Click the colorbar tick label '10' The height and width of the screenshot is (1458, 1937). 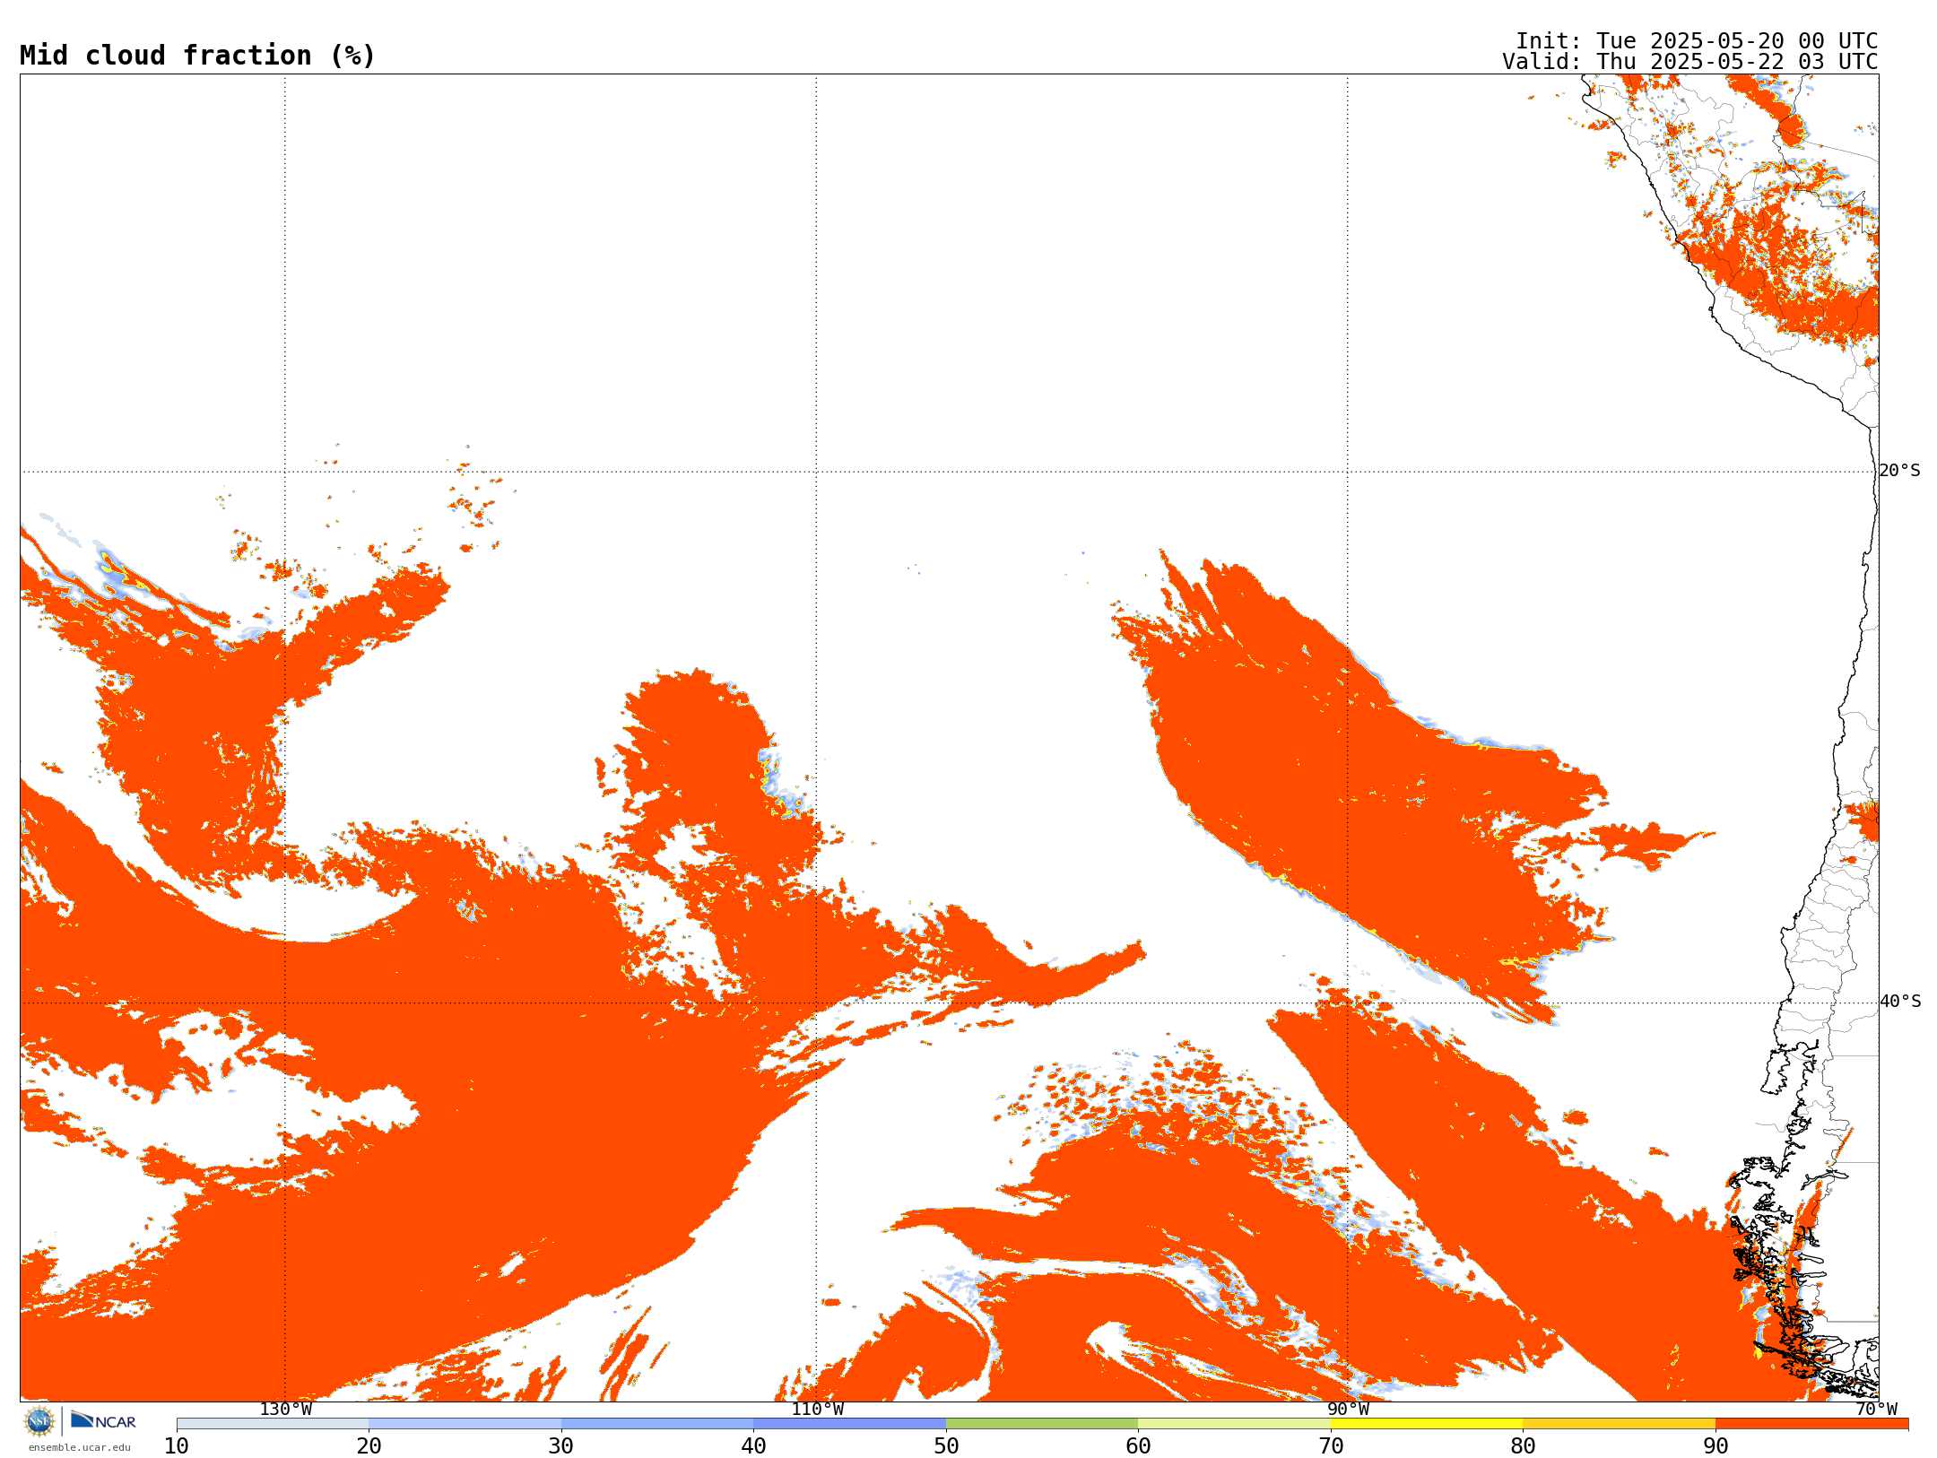pyautogui.click(x=177, y=1445)
